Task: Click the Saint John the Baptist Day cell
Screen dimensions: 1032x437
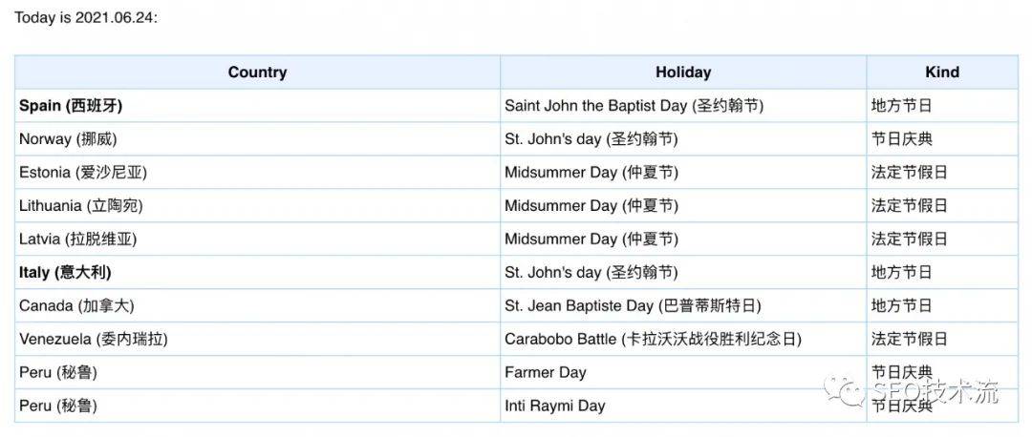Action: pyautogui.click(x=634, y=106)
